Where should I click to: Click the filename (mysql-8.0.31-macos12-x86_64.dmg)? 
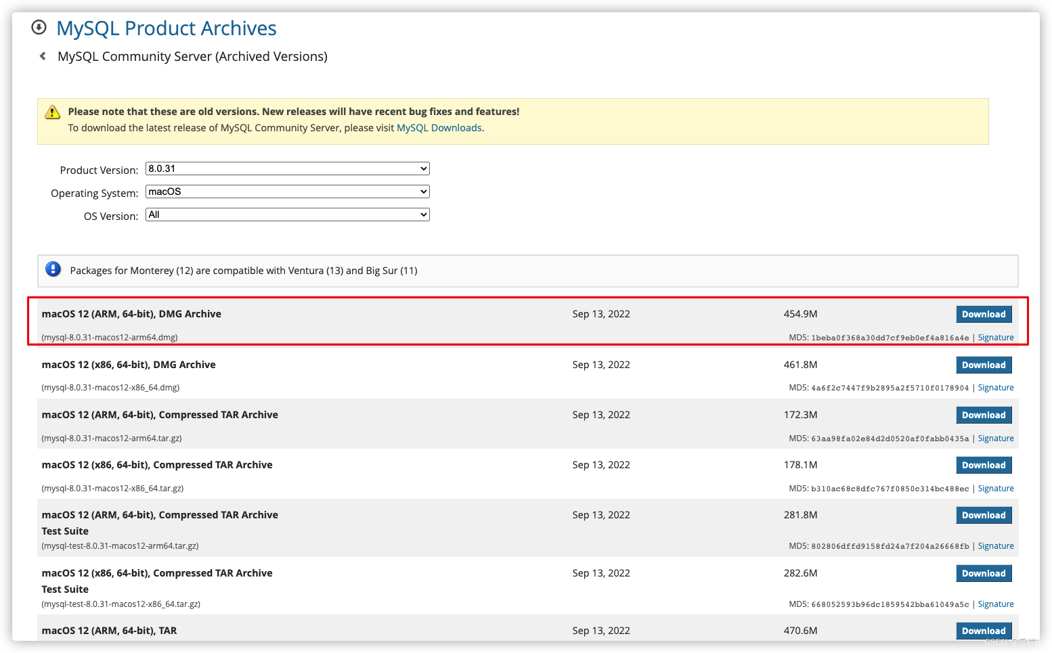pos(110,388)
